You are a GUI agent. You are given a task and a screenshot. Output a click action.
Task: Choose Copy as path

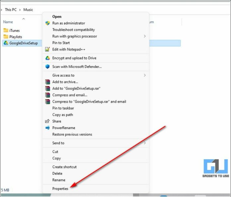[63, 115]
